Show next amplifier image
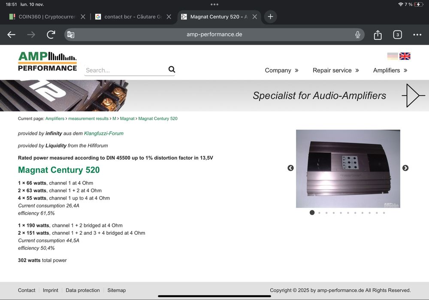 tap(405, 168)
